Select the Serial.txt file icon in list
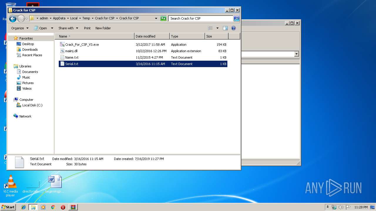 tap(62, 64)
